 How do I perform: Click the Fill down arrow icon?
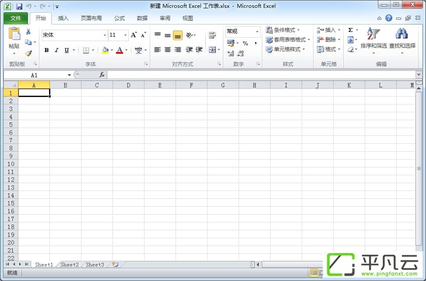point(350,40)
